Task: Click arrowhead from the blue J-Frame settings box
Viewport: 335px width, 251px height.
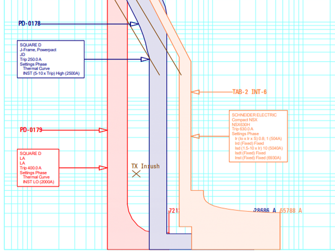Action: click(x=145, y=59)
